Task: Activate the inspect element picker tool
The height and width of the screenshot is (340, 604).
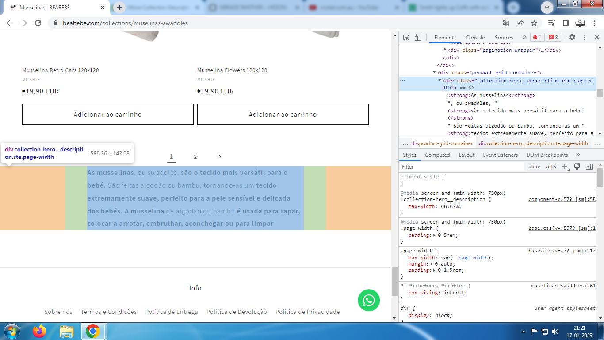Action: pos(406,38)
